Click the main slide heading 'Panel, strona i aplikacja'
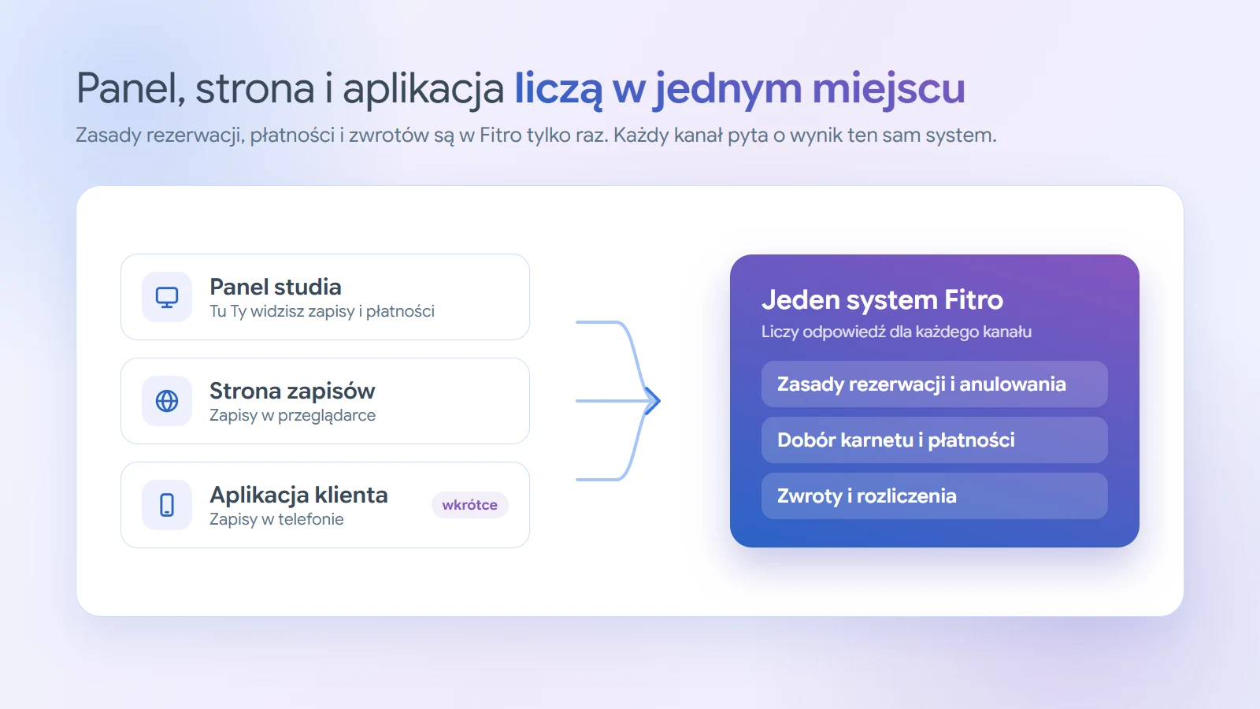The height and width of the screenshot is (709, 1260). point(290,88)
